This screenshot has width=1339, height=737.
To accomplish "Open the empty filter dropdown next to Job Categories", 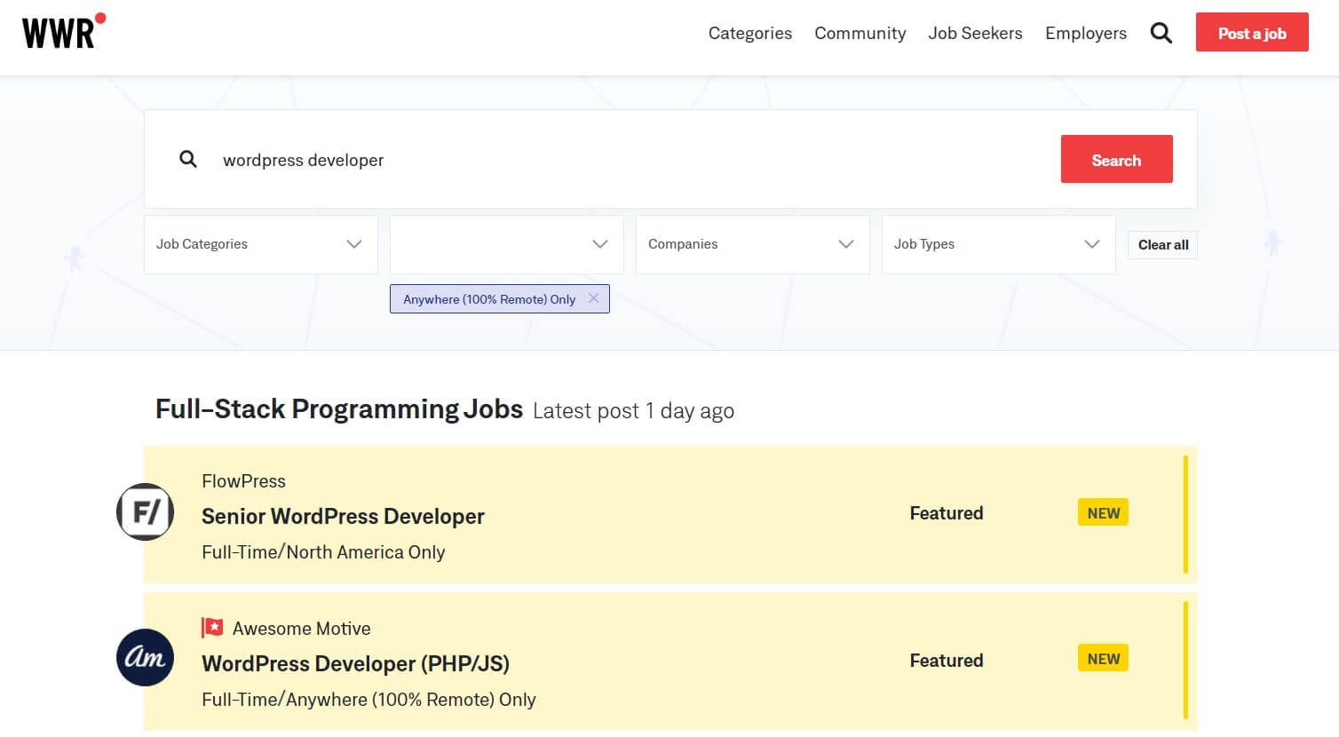I will 506,244.
